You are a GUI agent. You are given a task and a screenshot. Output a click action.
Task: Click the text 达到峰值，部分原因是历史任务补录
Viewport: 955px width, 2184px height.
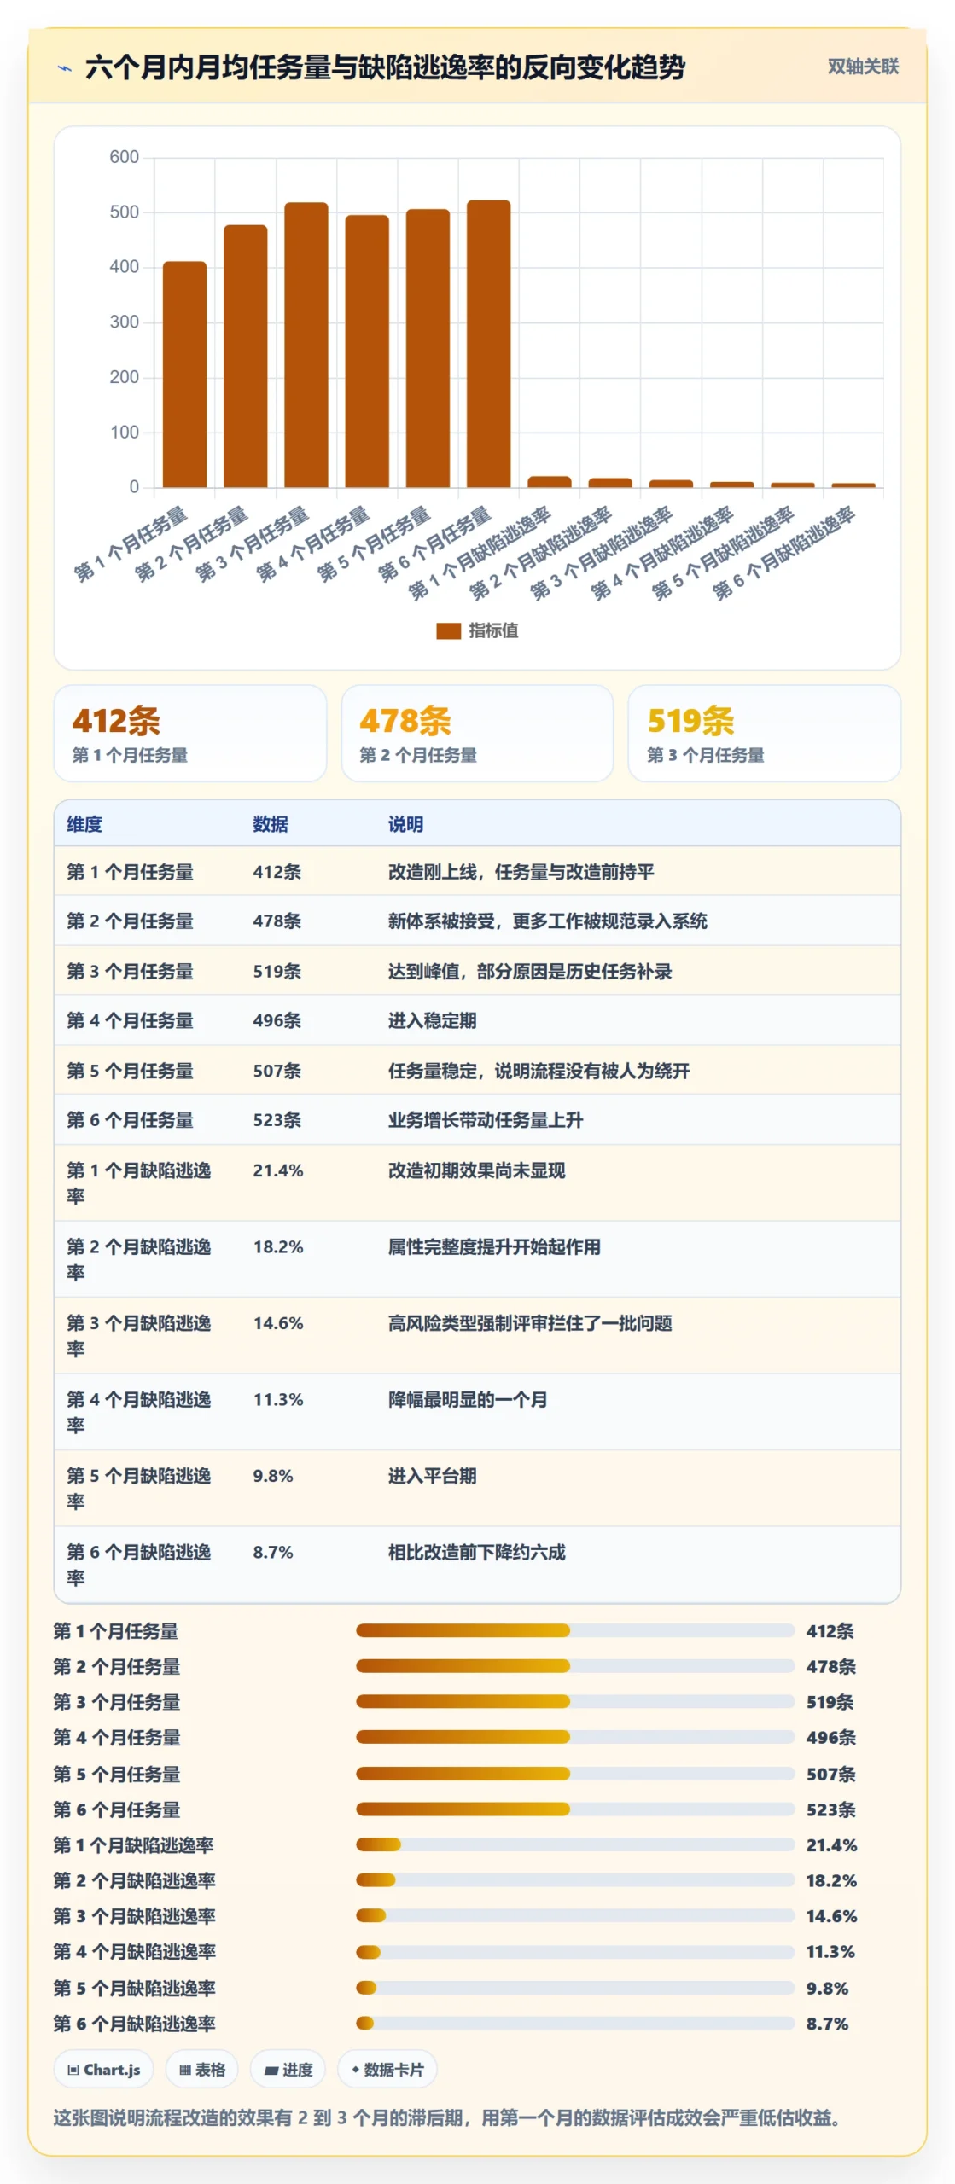click(x=530, y=971)
